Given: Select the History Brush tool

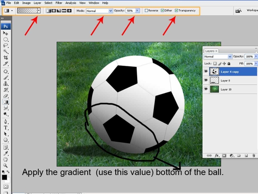Looking at the screenshot, I should (x=6, y=90).
